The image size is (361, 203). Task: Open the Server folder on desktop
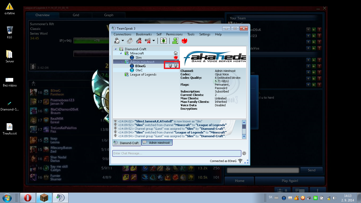[10, 56]
